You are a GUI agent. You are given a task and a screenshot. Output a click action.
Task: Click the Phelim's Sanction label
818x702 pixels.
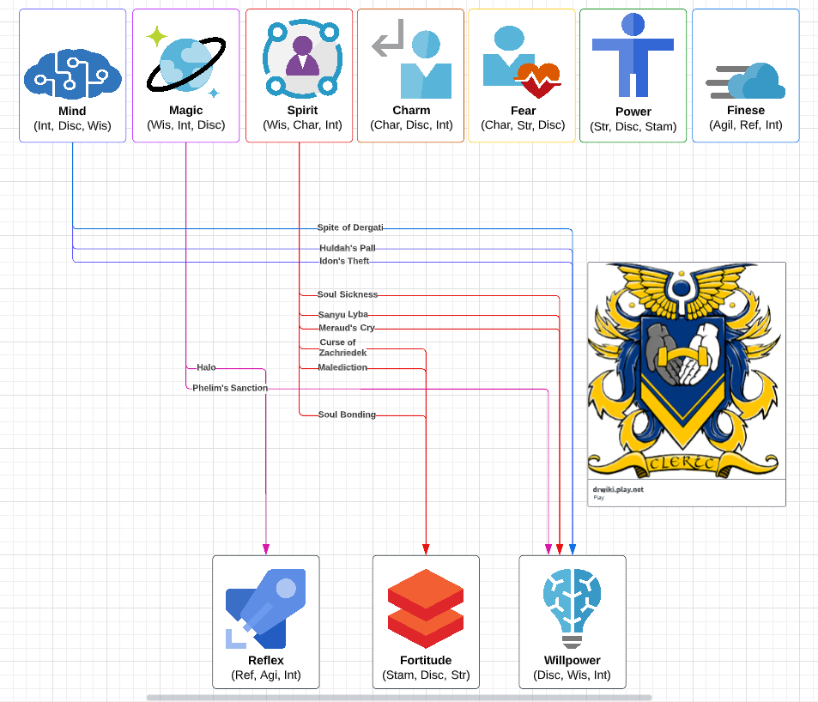(x=229, y=388)
